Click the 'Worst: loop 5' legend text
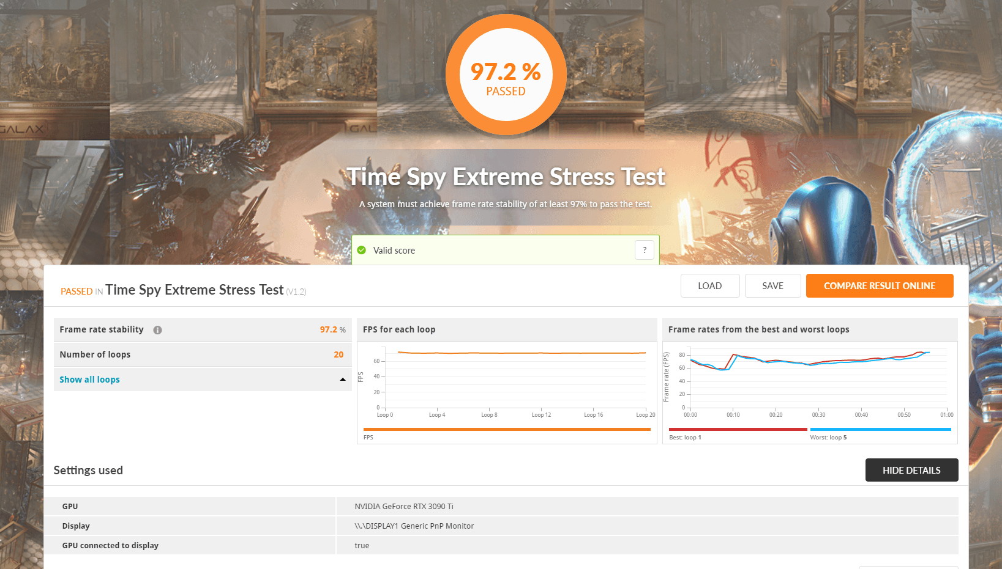 (828, 438)
